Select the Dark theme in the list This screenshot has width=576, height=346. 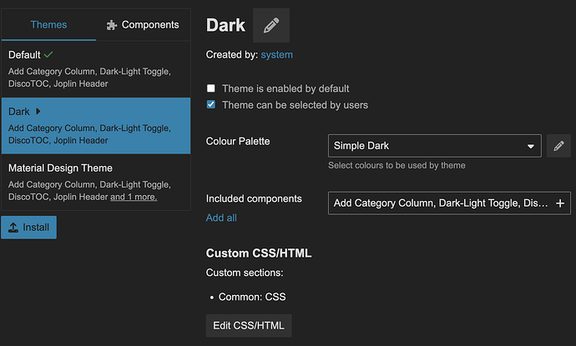(x=96, y=126)
